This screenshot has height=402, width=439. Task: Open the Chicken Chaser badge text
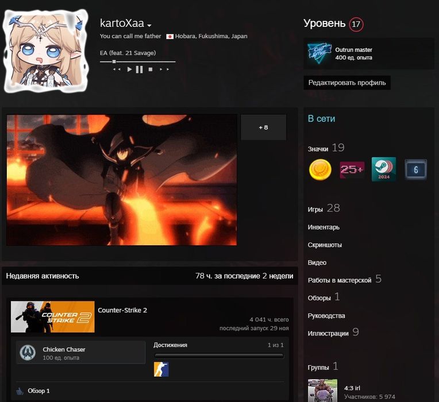click(x=64, y=349)
